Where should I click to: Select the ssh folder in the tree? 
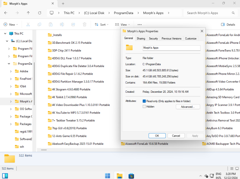coord(20,147)
